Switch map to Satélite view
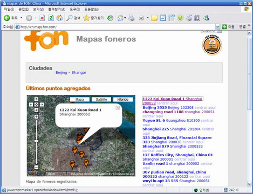Screen dimensions: 253x194 coord(101,99)
